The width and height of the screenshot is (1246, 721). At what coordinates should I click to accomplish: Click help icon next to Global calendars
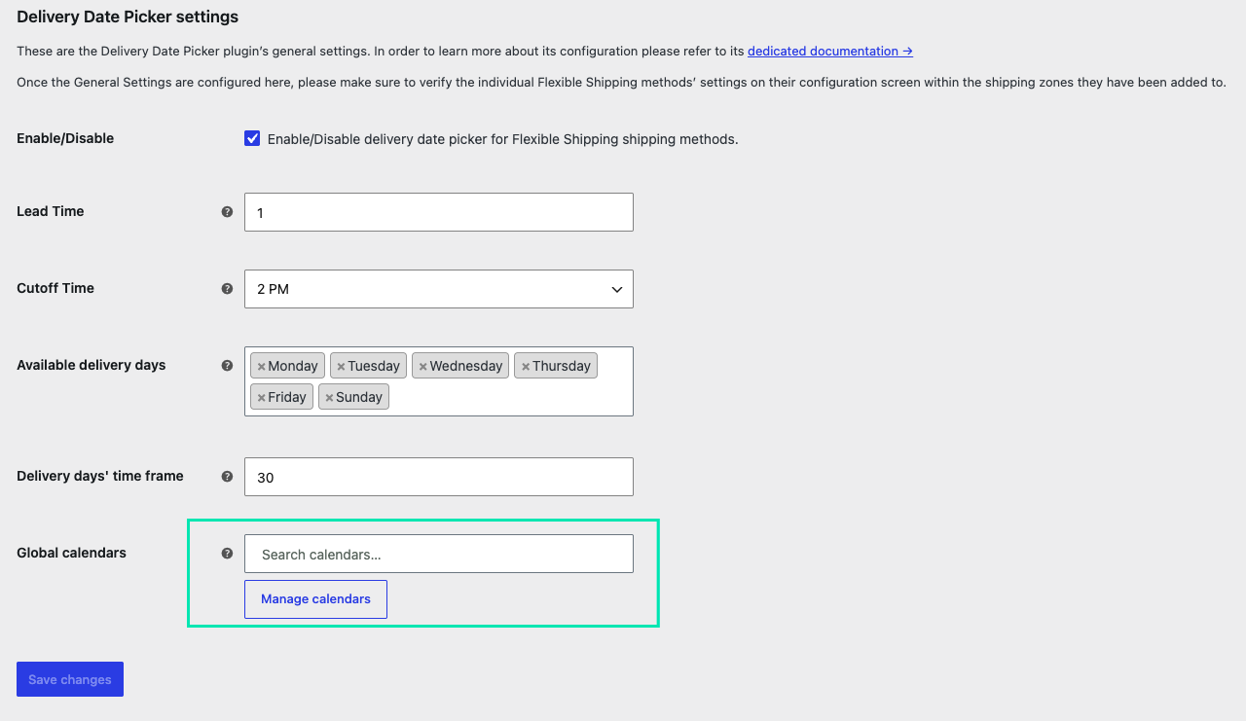pyautogui.click(x=227, y=554)
